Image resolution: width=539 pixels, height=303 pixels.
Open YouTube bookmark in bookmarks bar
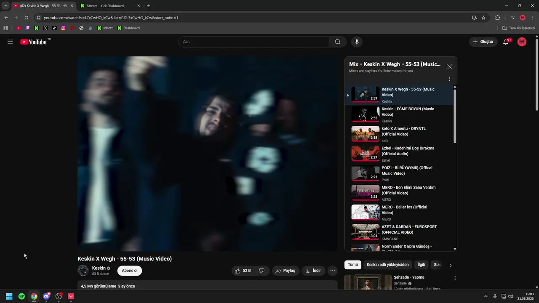tap(19, 28)
